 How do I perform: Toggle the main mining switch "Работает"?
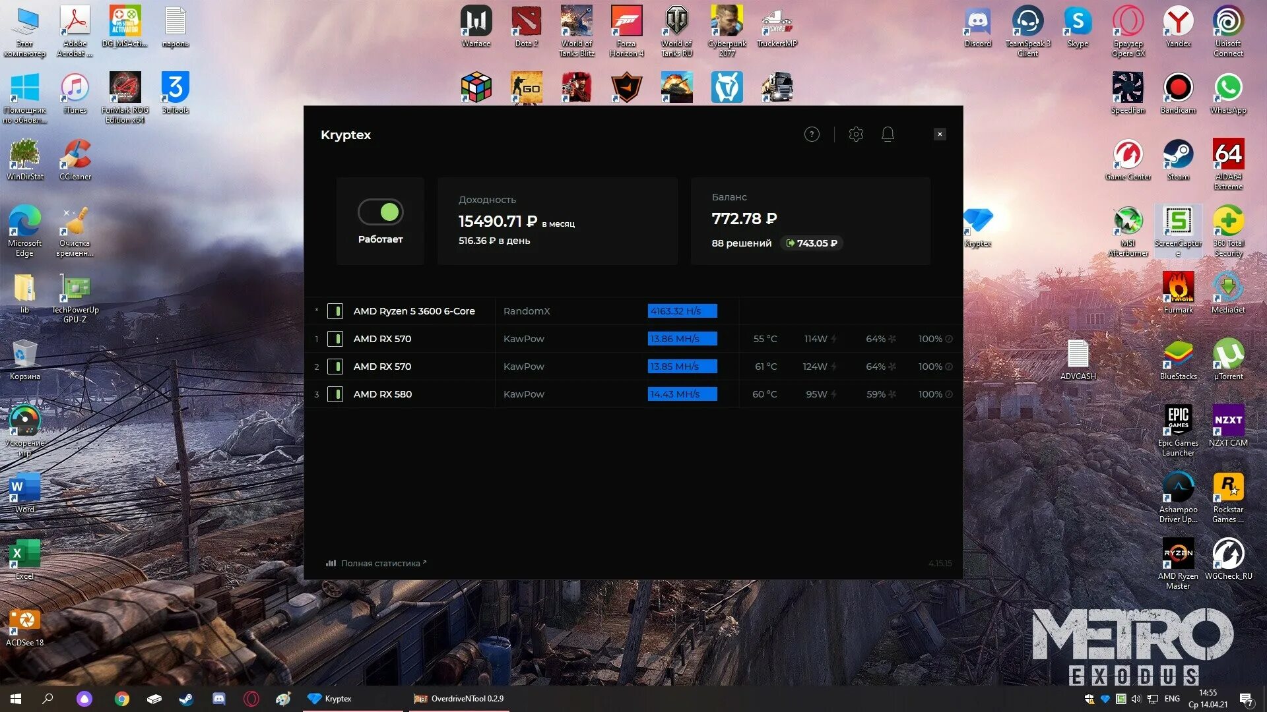point(381,212)
